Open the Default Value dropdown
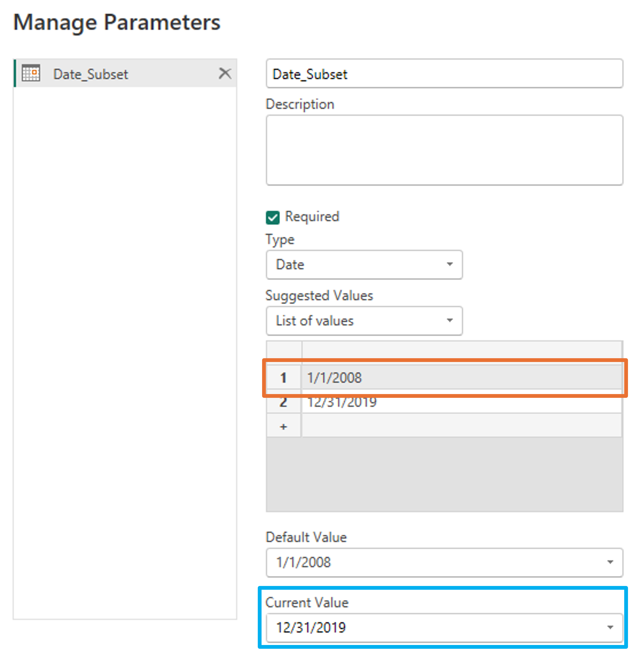Image resolution: width=635 pixels, height=652 pixels. pos(444,562)
